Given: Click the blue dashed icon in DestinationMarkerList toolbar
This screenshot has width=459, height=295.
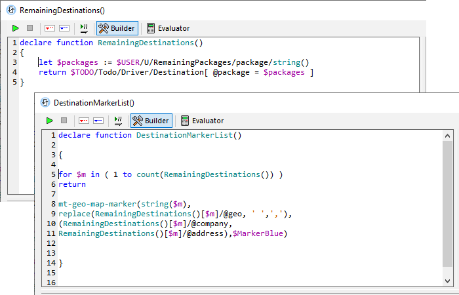Looking at the screenshot, I should (98, 121).
